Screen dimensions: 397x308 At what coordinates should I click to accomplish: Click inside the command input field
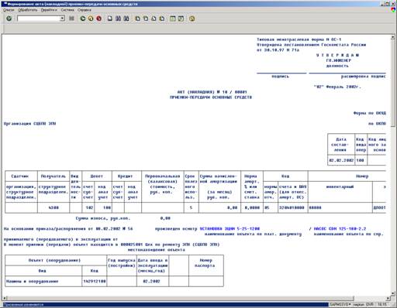[39, 19]
